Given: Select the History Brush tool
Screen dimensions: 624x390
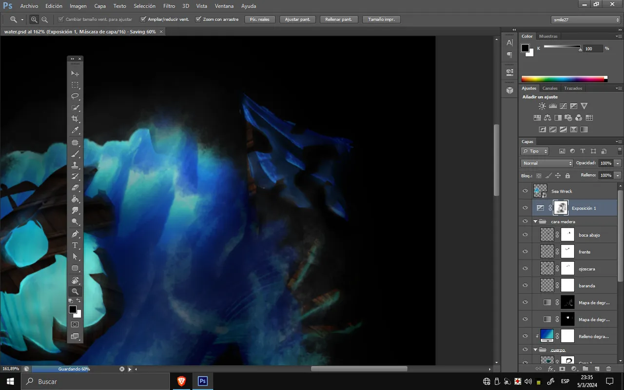Looking at the screenshot, I should (x=75, y=176).
